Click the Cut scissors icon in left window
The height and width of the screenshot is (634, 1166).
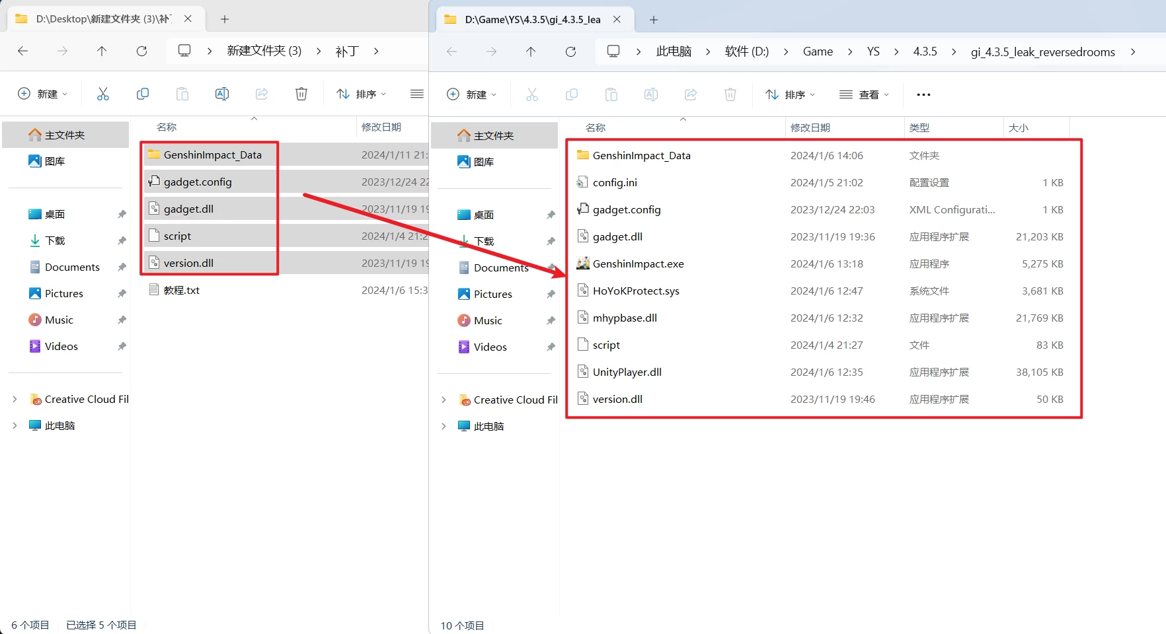pyautogui.click(x=103, y=94)
